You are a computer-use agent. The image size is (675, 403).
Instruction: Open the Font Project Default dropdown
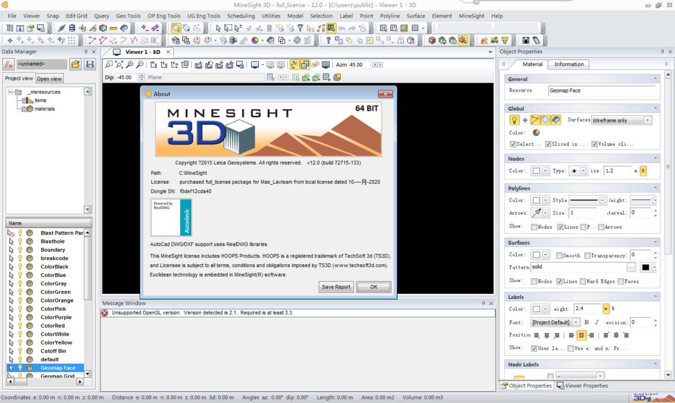click(x=575, y=323)
